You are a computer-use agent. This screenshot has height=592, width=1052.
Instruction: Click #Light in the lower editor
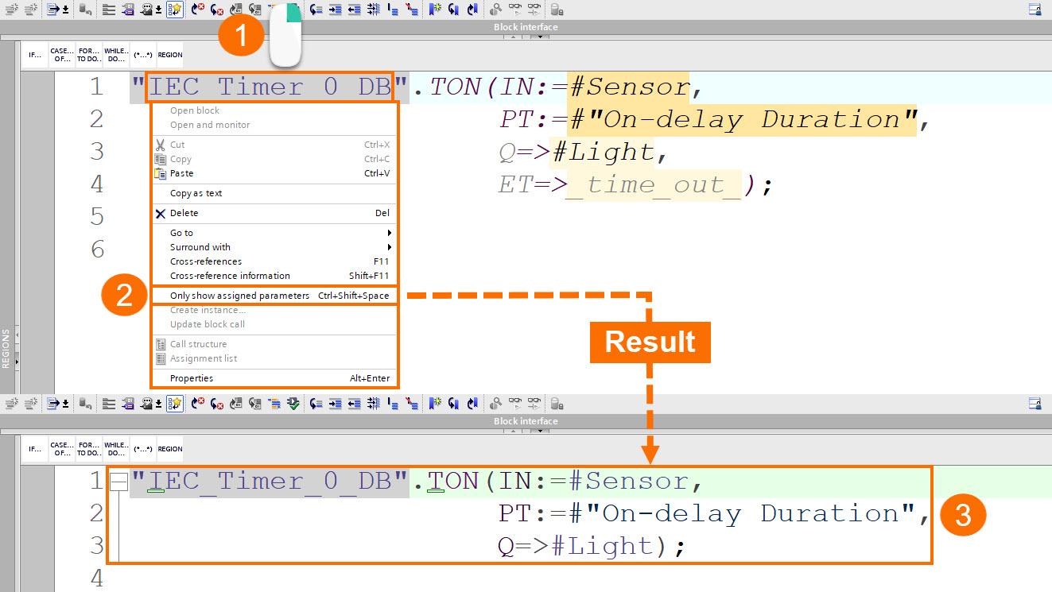tap(601, 546)
